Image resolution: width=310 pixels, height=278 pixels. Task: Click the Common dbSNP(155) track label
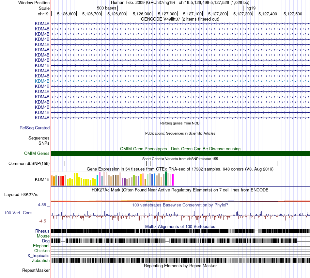click(29, 163)
